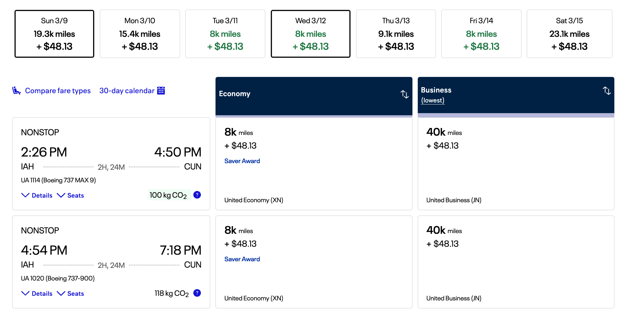Expand Seats for the 4:54 PM flight

[71, 293]
